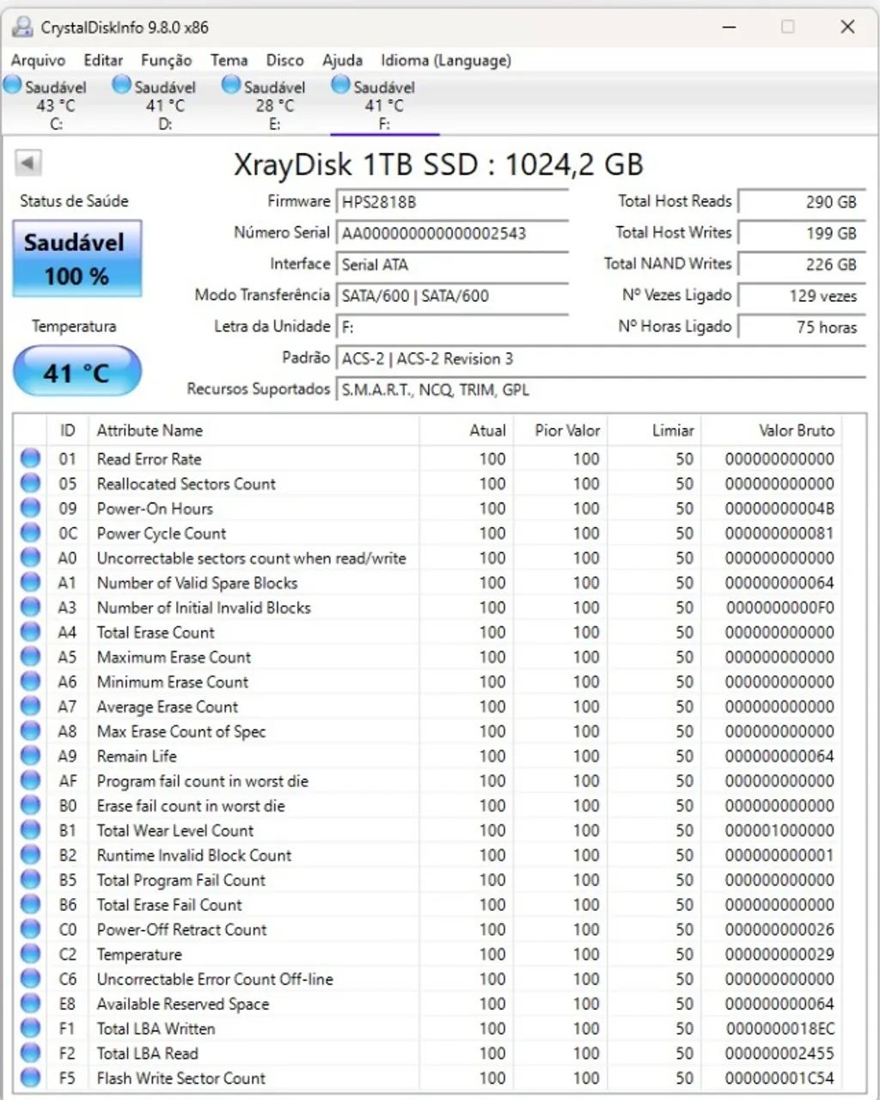Select status orb of Total LBA Written
Screen dimensions: 880x1100
(x=31, y=1028)
